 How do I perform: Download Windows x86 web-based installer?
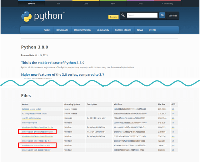pyautogui.click(x=36, y=150)
